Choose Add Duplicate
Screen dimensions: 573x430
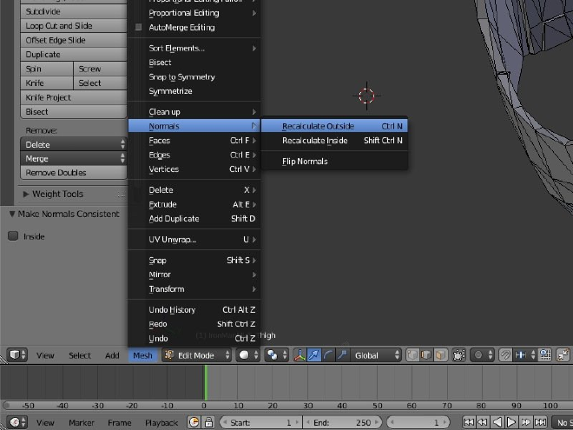pos(194,219)
